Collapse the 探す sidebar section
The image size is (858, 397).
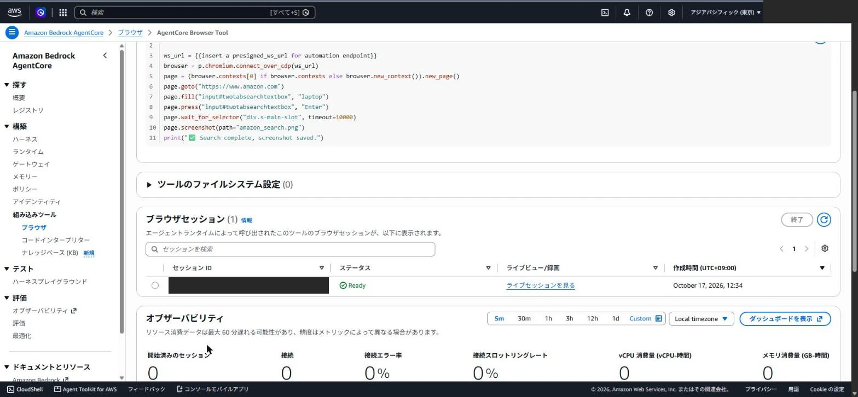7,85
